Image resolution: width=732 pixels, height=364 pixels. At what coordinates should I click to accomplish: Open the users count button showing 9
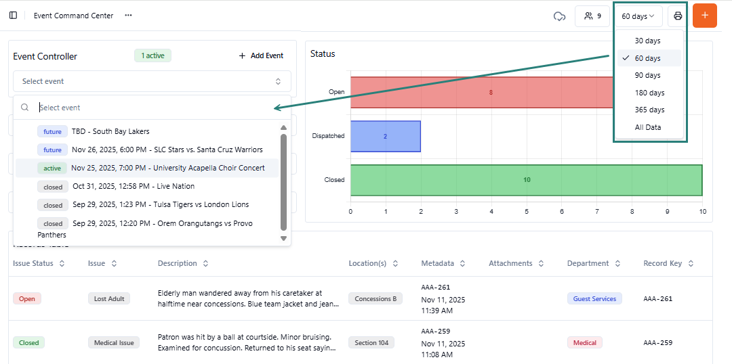592,16
